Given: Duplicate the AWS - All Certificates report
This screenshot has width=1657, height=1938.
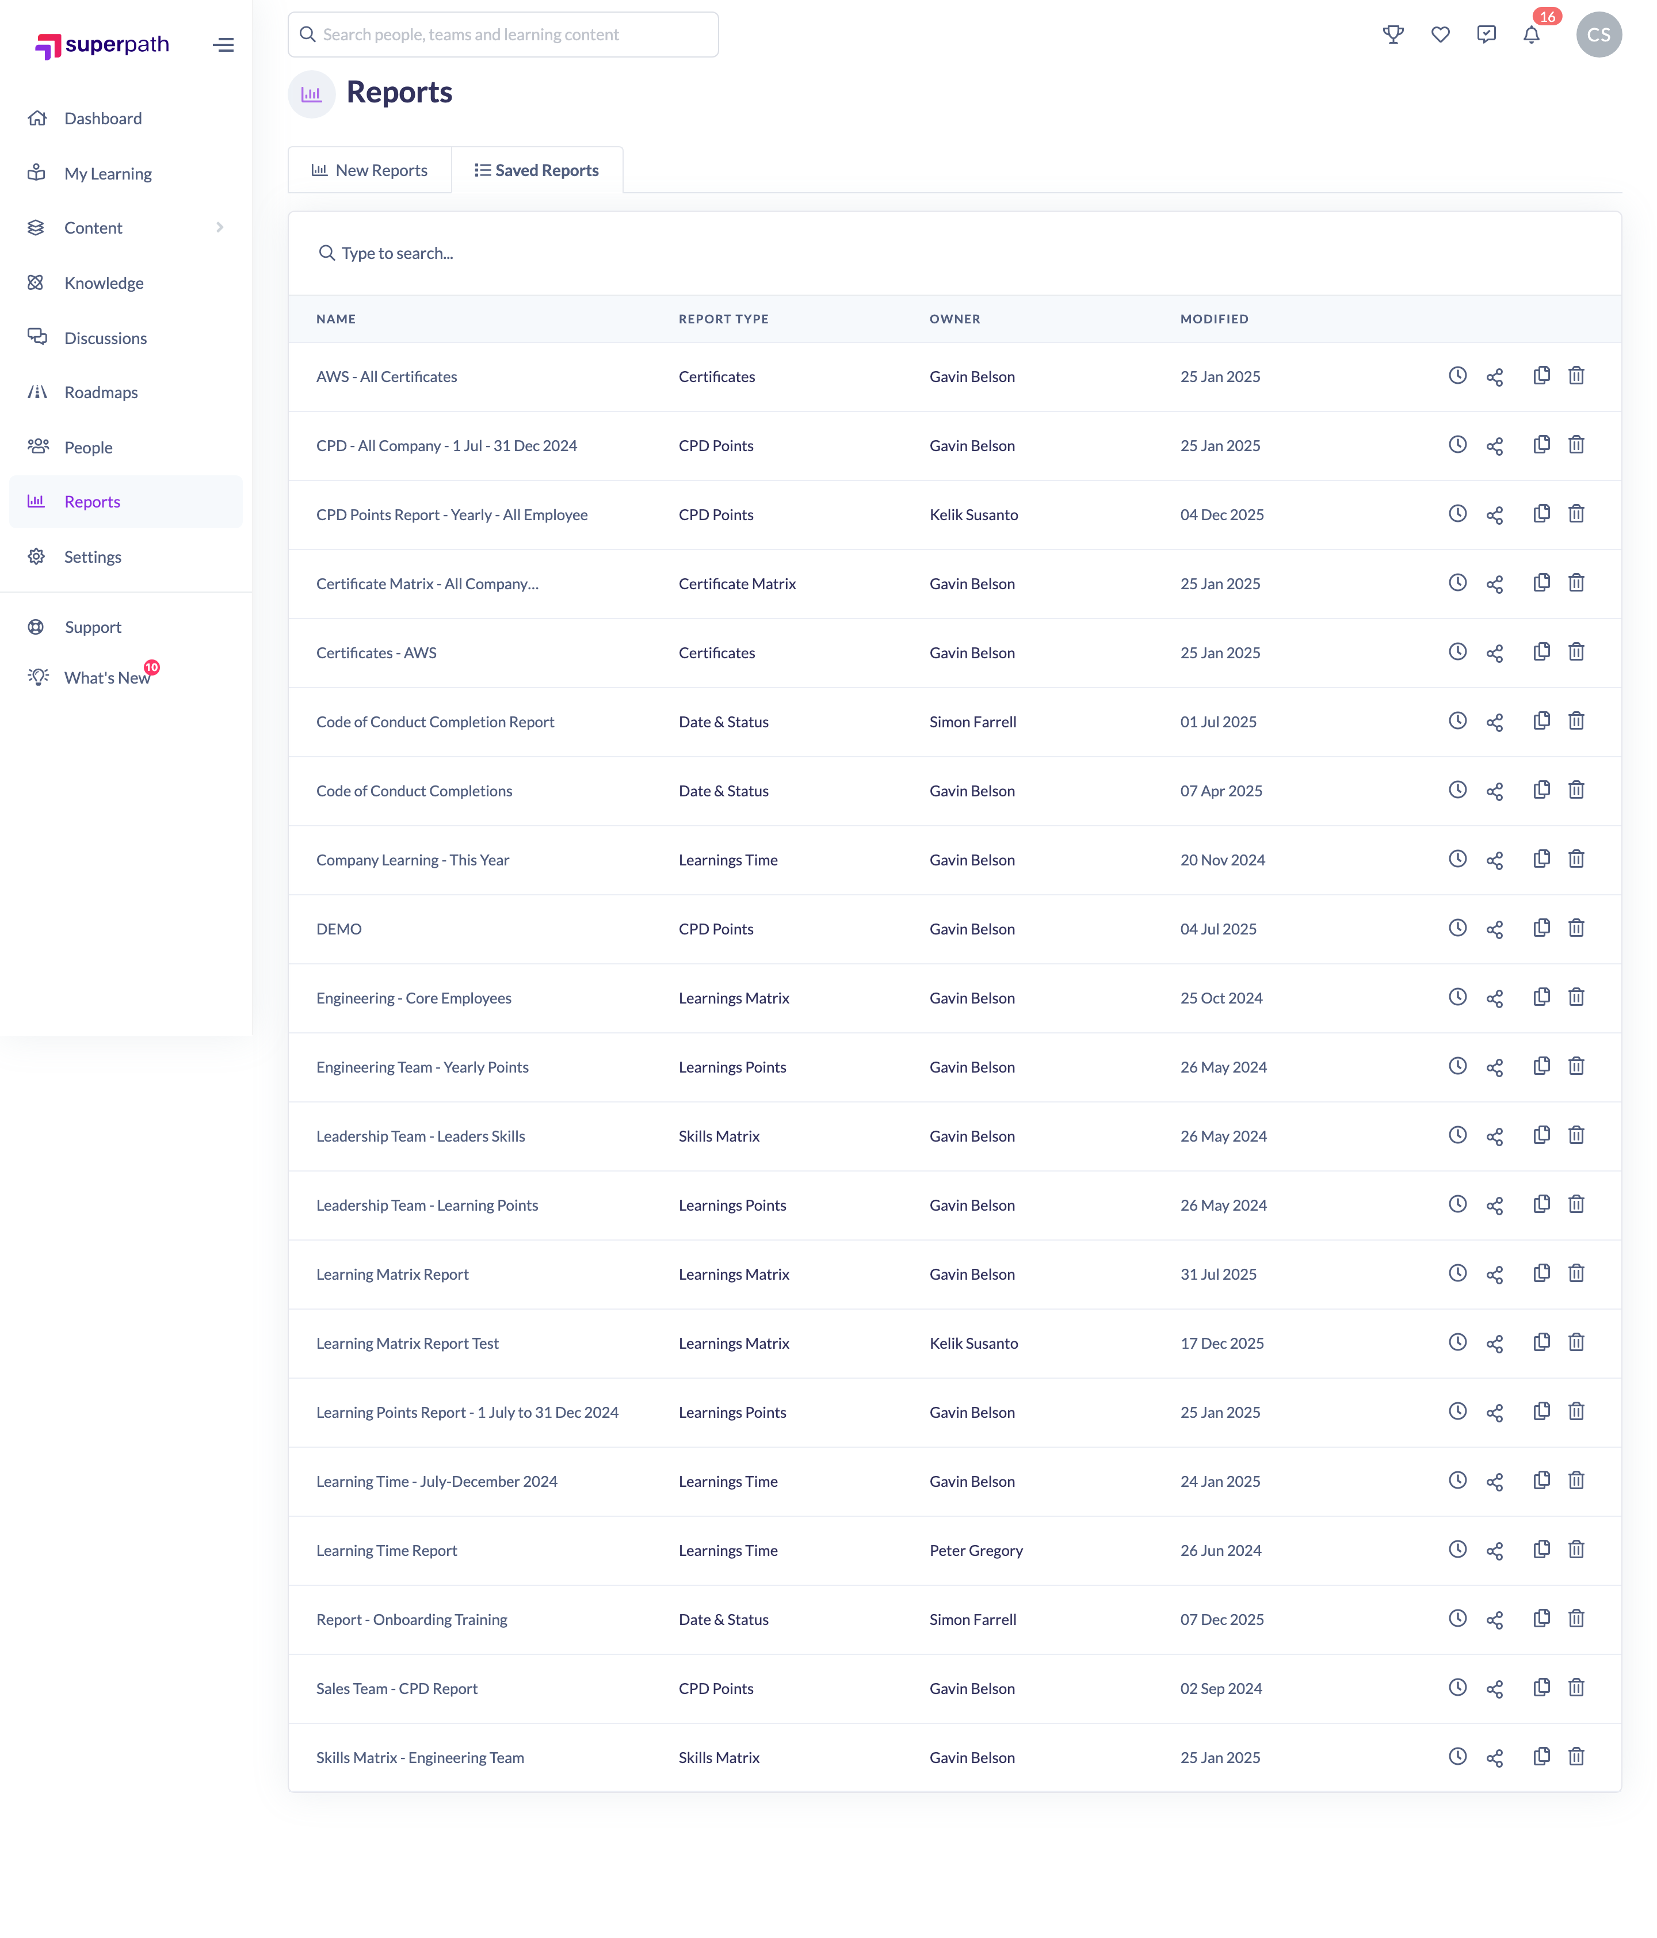Looking at the screenshot, I should [1541, 375].
